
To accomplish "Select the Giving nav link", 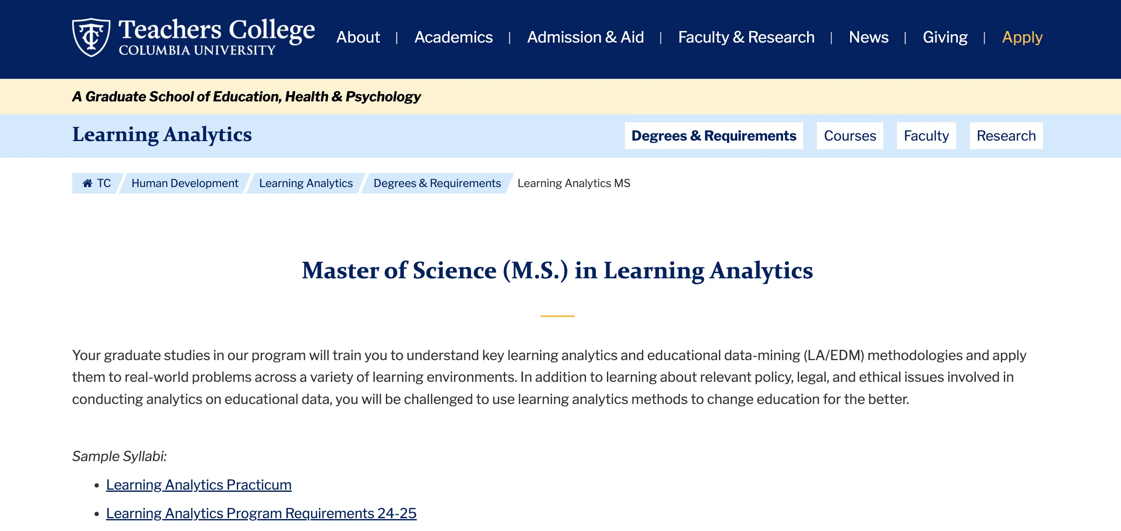I will click(945, 37).
